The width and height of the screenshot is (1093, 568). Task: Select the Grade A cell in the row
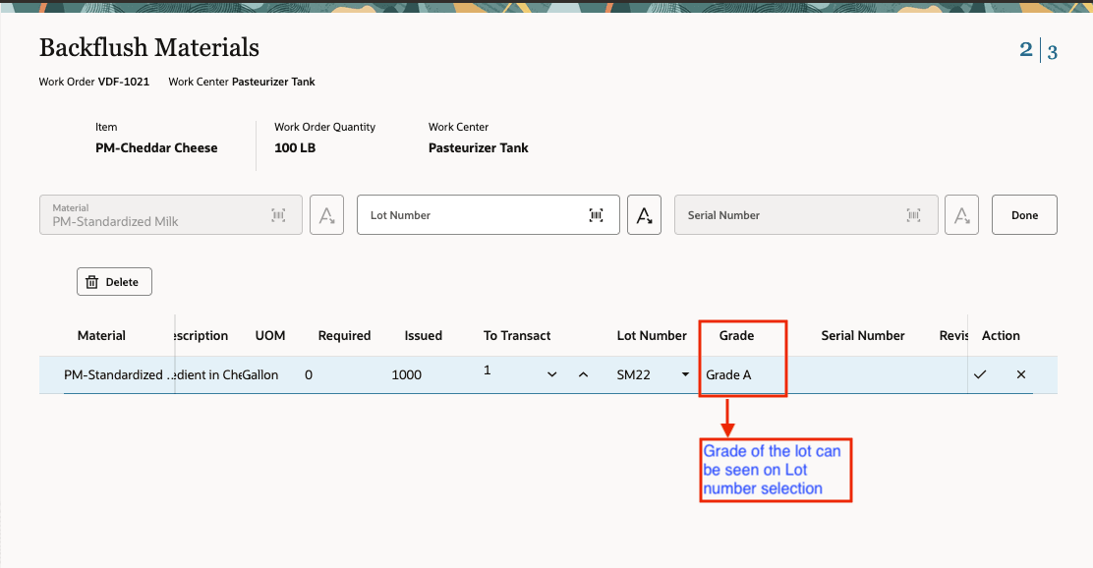[730, 374]
